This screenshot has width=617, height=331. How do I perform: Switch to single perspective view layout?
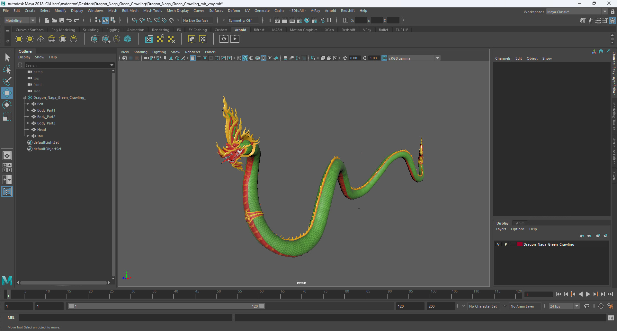pos(7,156)
